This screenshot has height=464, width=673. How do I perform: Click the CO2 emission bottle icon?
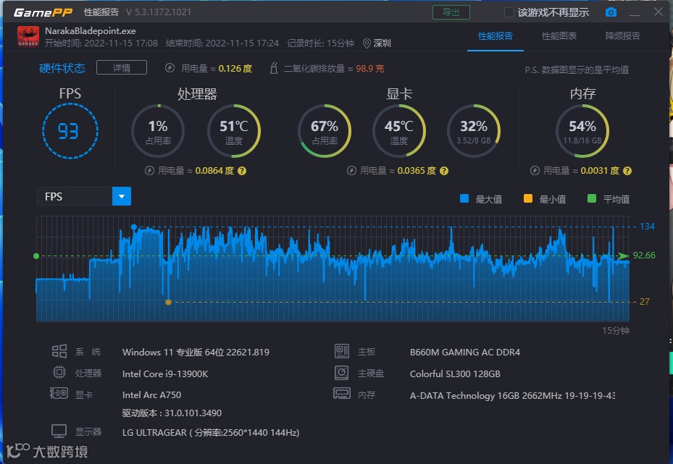(x=274, y=68)
